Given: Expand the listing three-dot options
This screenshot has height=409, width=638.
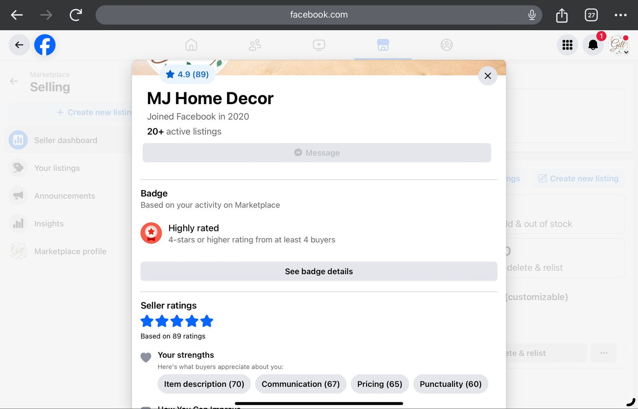Looking at the screenshot, I should [x=604, y=353].
